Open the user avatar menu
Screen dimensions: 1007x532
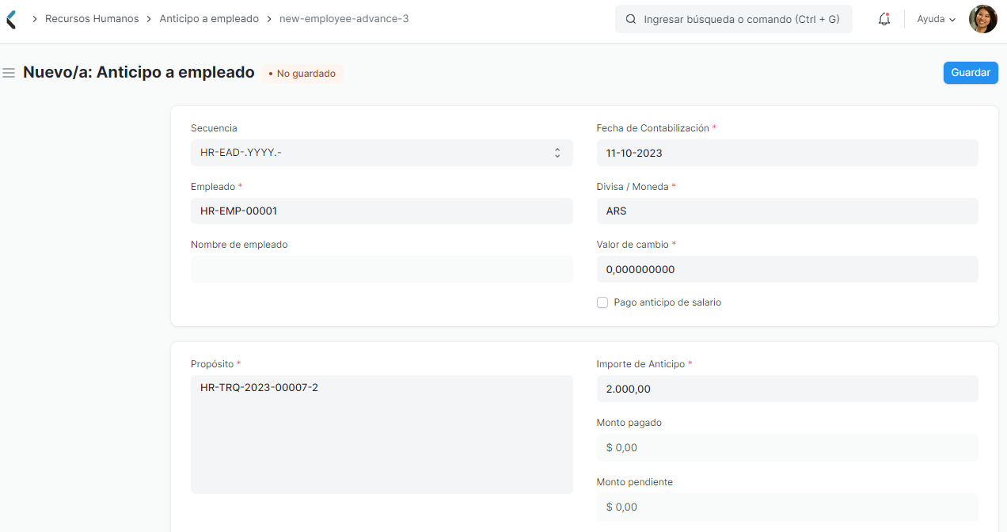point(982,19)
